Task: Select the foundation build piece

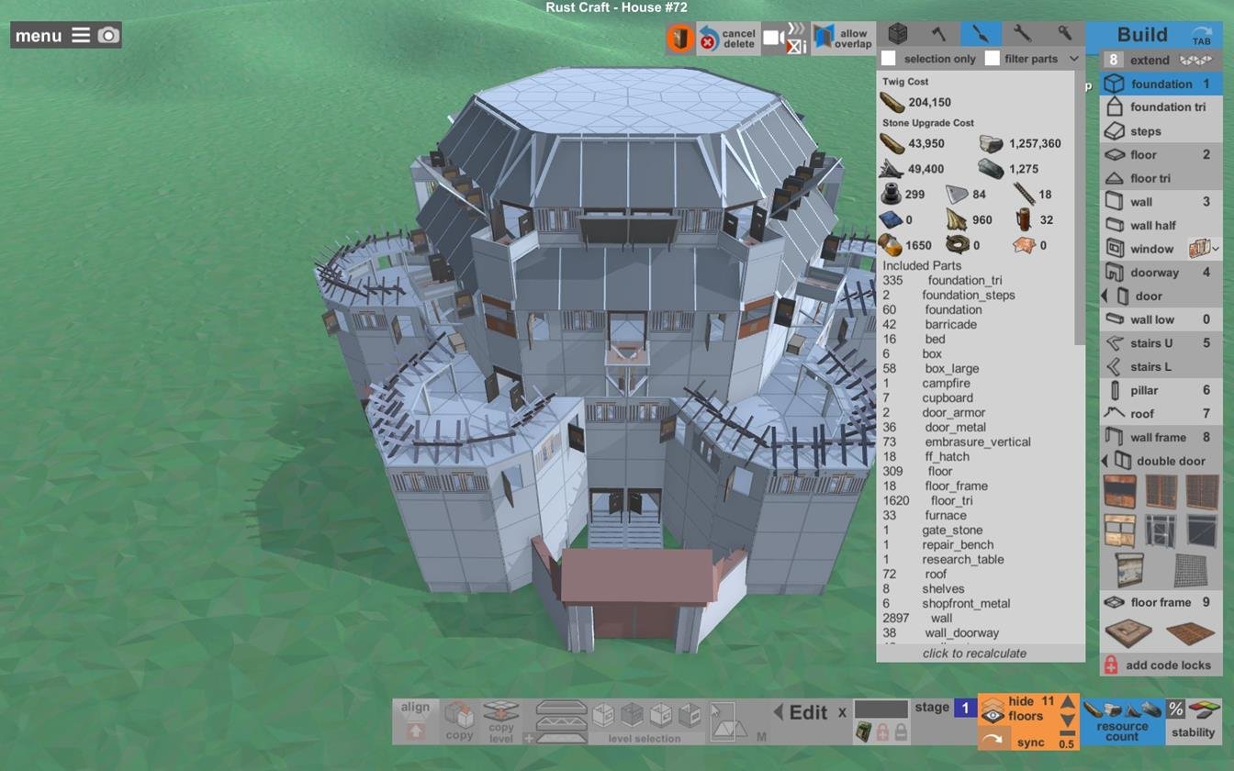Action: pos(1161,84)
